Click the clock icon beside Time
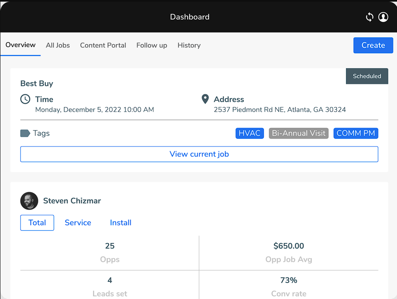Viewport: 397px width, 299px height. pyautogui.click(x=25, y=99)
